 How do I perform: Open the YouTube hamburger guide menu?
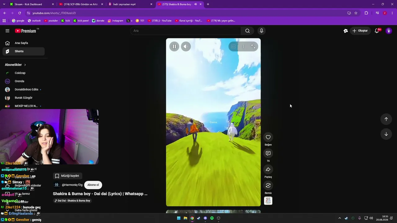tap(7, 31)
